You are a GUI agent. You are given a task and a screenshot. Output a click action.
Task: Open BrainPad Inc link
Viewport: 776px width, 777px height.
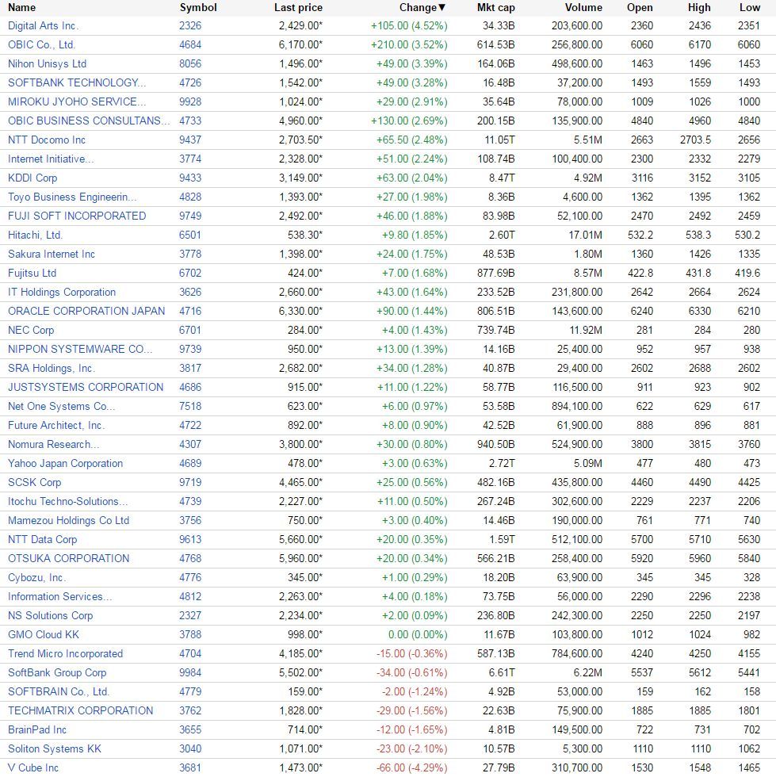[x=37, y=730]
